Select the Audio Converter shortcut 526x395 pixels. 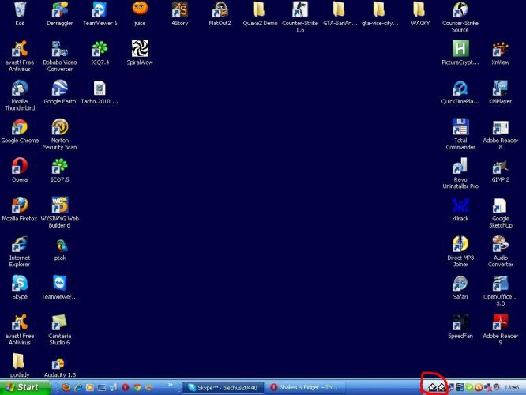pyautogui.click(x=500, y=251)
